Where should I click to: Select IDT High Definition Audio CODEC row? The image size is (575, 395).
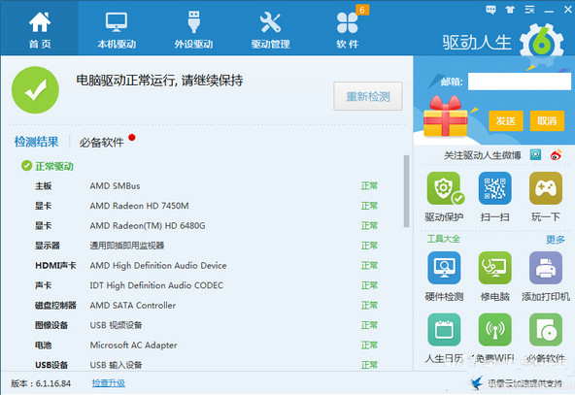click(207, 285)
